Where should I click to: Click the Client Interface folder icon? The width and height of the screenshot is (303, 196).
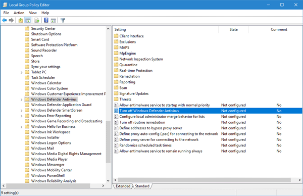coord(116,36)
